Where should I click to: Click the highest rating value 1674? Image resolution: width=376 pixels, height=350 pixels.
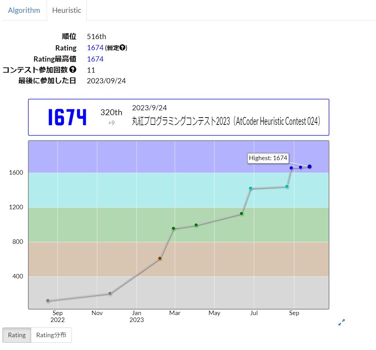click(x=95, y=59)
